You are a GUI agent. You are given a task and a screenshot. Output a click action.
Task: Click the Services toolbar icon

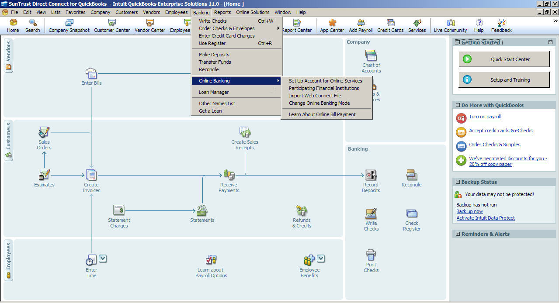tap(417, 26)
